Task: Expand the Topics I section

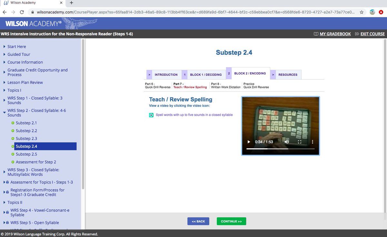Action: pyautogui.click(x=5, y=90)
